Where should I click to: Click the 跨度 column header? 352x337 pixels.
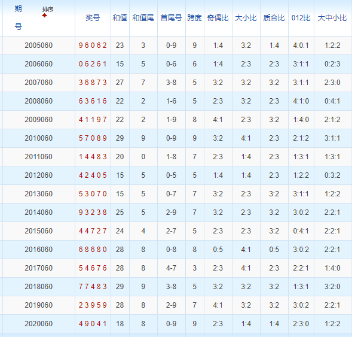pyautogui.click(x=195, y=18)
